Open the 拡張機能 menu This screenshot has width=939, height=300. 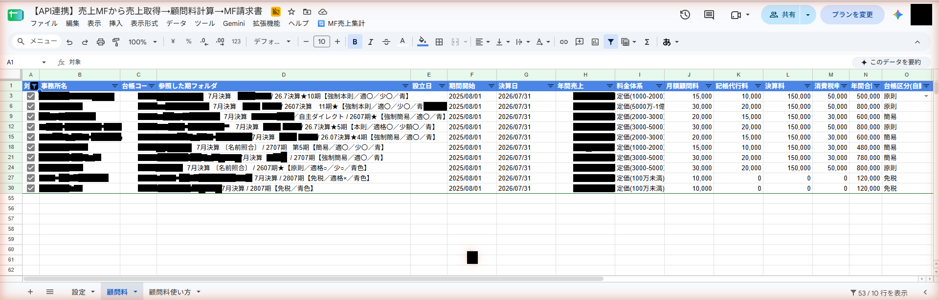click(x=267, y=23)
